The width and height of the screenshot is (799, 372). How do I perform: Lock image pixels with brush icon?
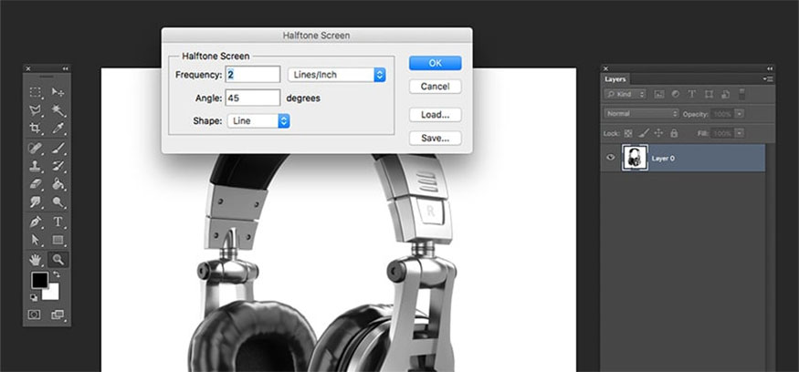click(644, 133)
